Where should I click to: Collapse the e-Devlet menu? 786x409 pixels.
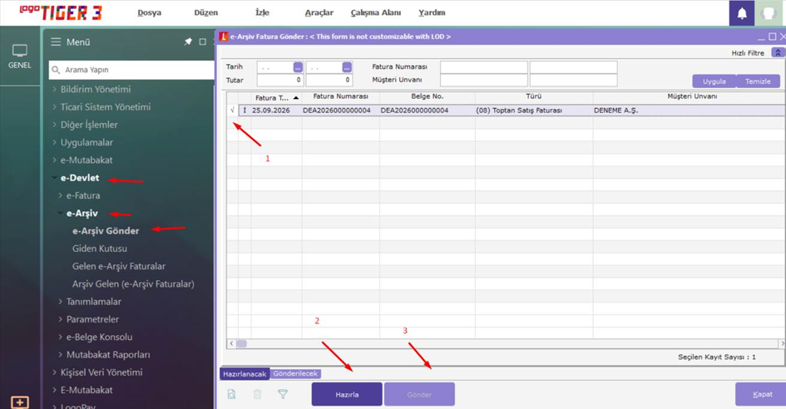point(55,178)
